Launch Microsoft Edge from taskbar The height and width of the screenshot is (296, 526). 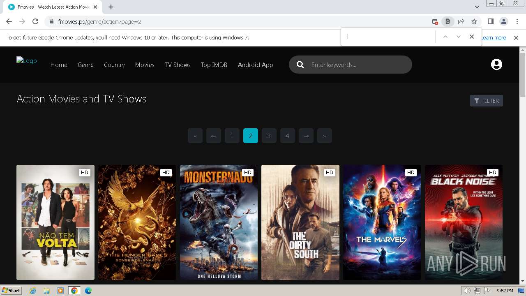pos(88,291)
